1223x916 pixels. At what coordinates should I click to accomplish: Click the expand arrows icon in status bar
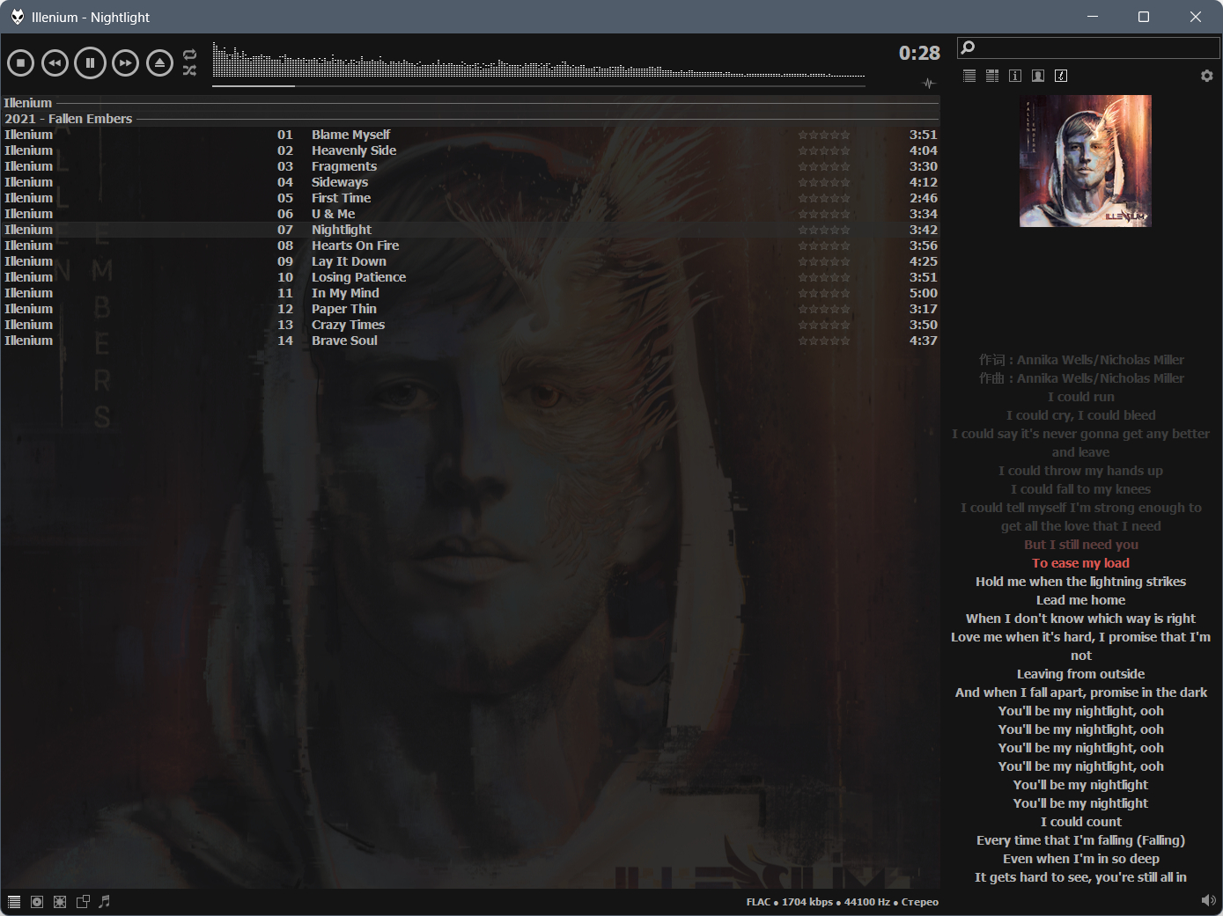(60, 902)
